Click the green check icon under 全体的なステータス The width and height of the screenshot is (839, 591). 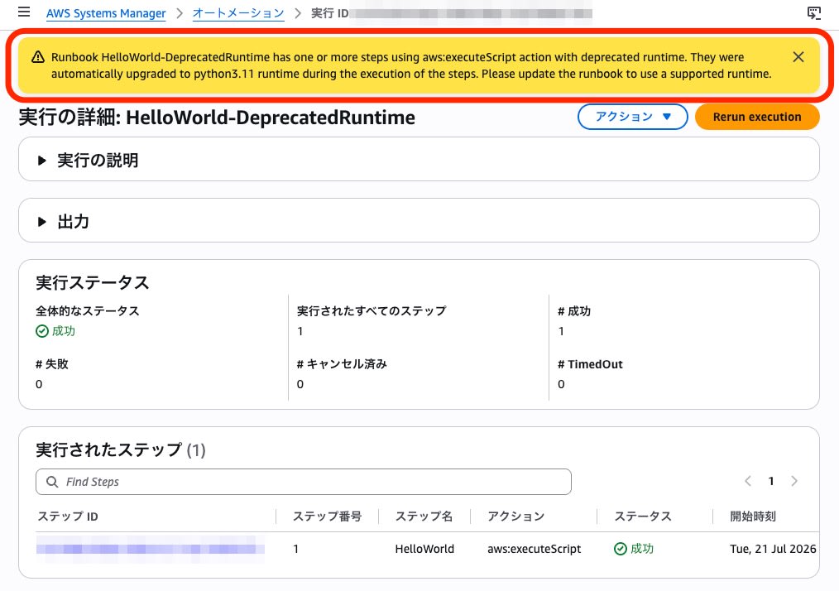tap(41, 331)
